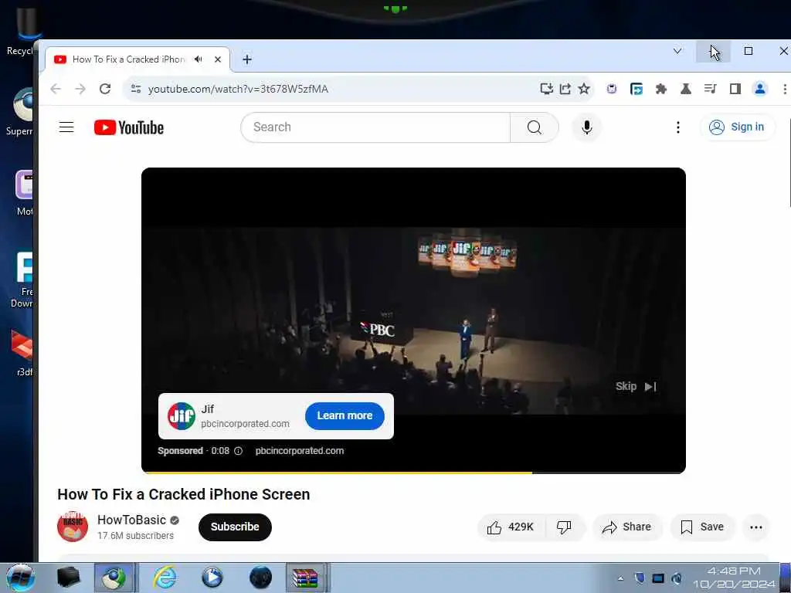Click the system tray volume icon
The height and width of the screenshot is (593, 791).
(677, 578)
